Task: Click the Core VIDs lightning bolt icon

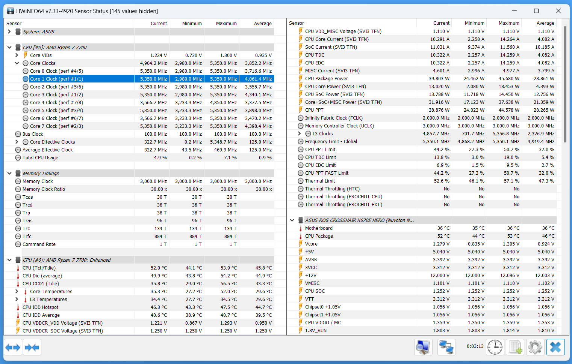Action: [x=26, y=55]
